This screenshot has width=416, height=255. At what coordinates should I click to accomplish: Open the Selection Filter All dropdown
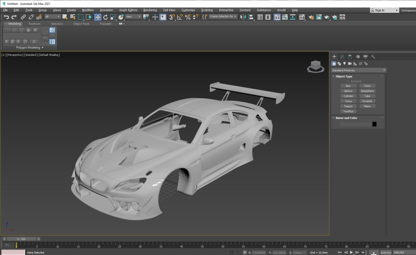point(53,17)
